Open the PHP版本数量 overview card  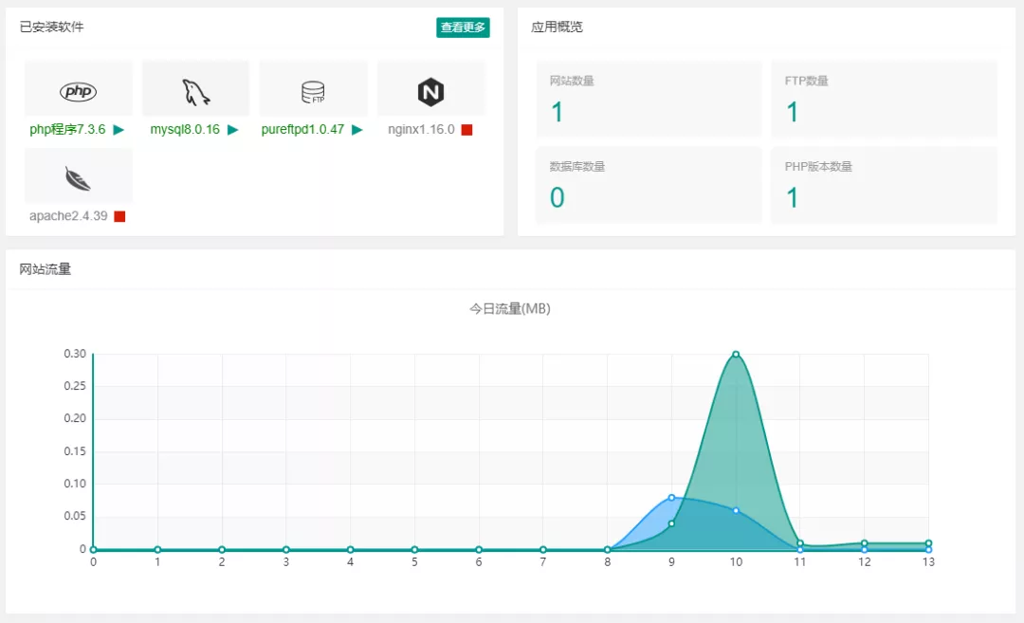(x=883, y=185)
